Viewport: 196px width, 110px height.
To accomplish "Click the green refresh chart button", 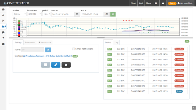I will pos(113,14).
